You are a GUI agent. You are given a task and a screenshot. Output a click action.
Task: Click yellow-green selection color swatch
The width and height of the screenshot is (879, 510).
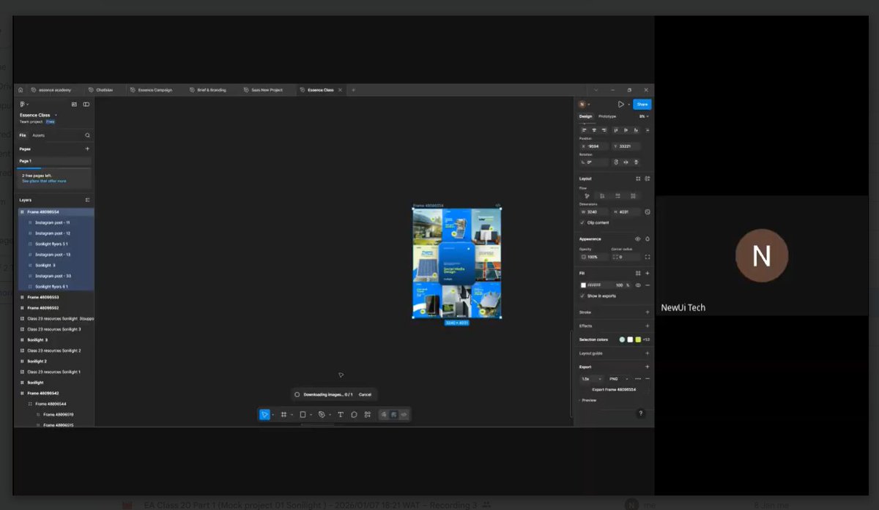638,340
